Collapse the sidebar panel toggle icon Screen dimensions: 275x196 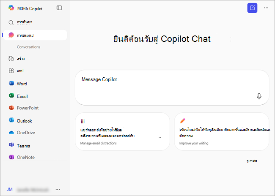pyautogui.click(x=59, y=8)
